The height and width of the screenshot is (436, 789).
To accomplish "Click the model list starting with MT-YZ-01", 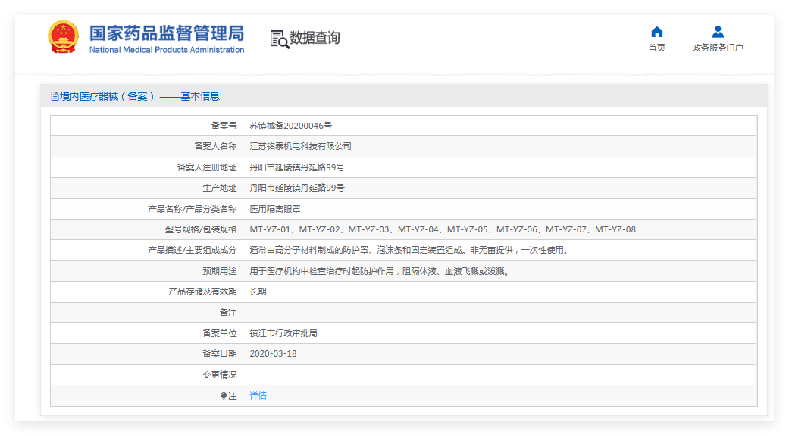I will [443, 229].
